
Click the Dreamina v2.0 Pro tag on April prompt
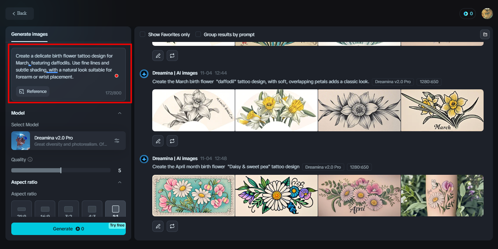323,167
